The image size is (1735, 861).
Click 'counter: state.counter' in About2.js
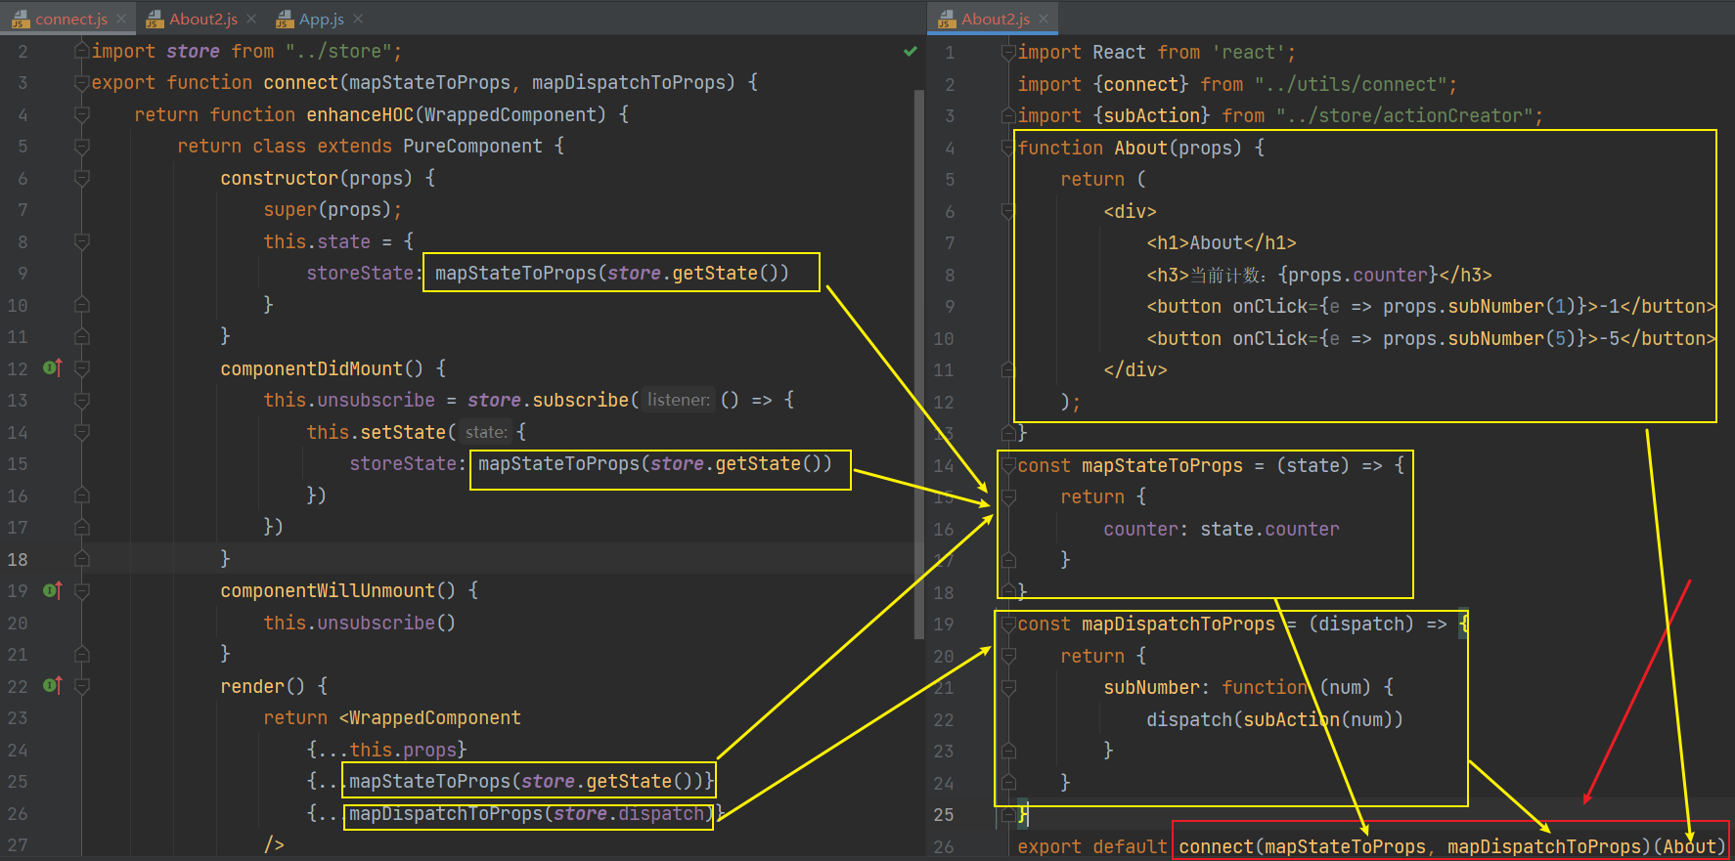click(1222, 529)
